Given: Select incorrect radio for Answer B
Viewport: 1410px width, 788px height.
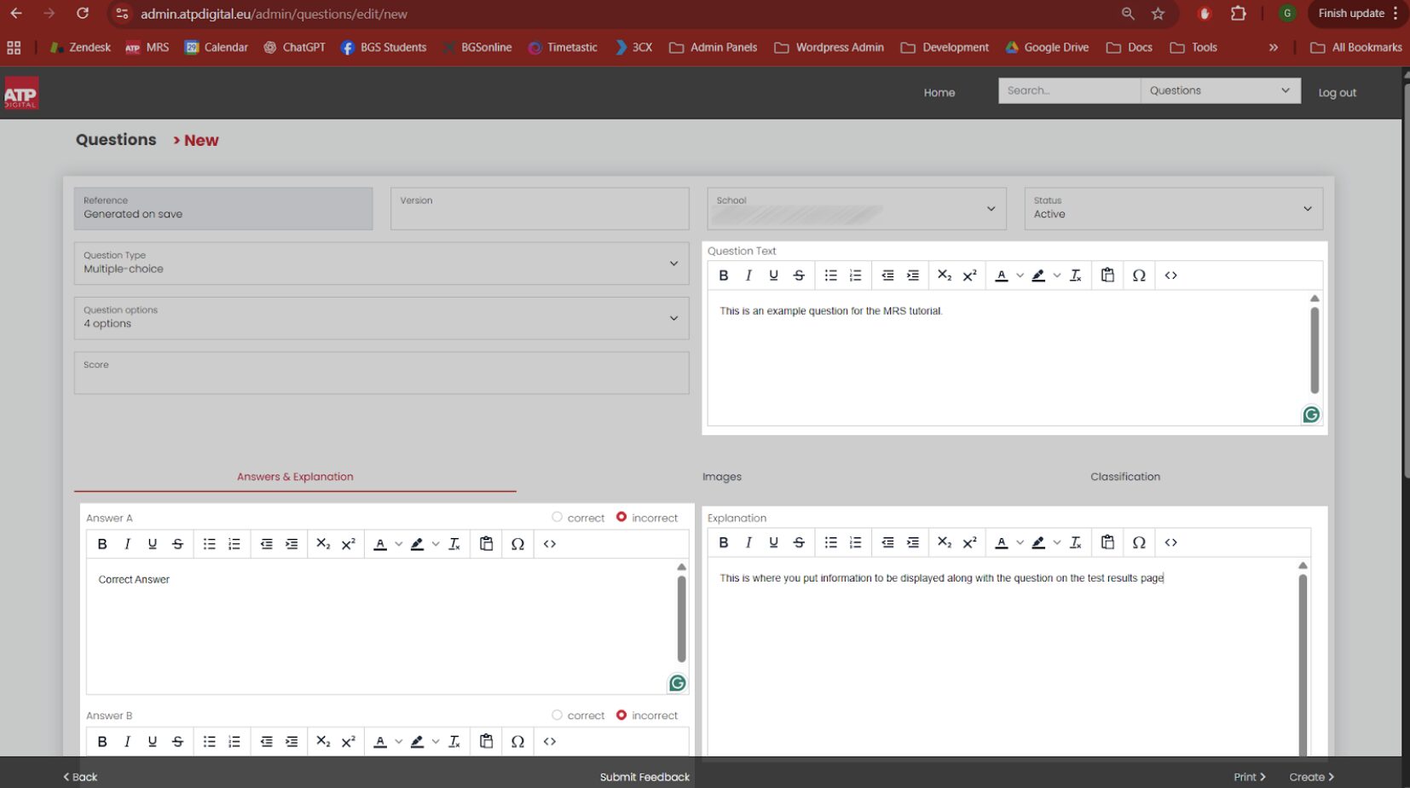Looking at the screenshot, I should click(x=621, y=715).
